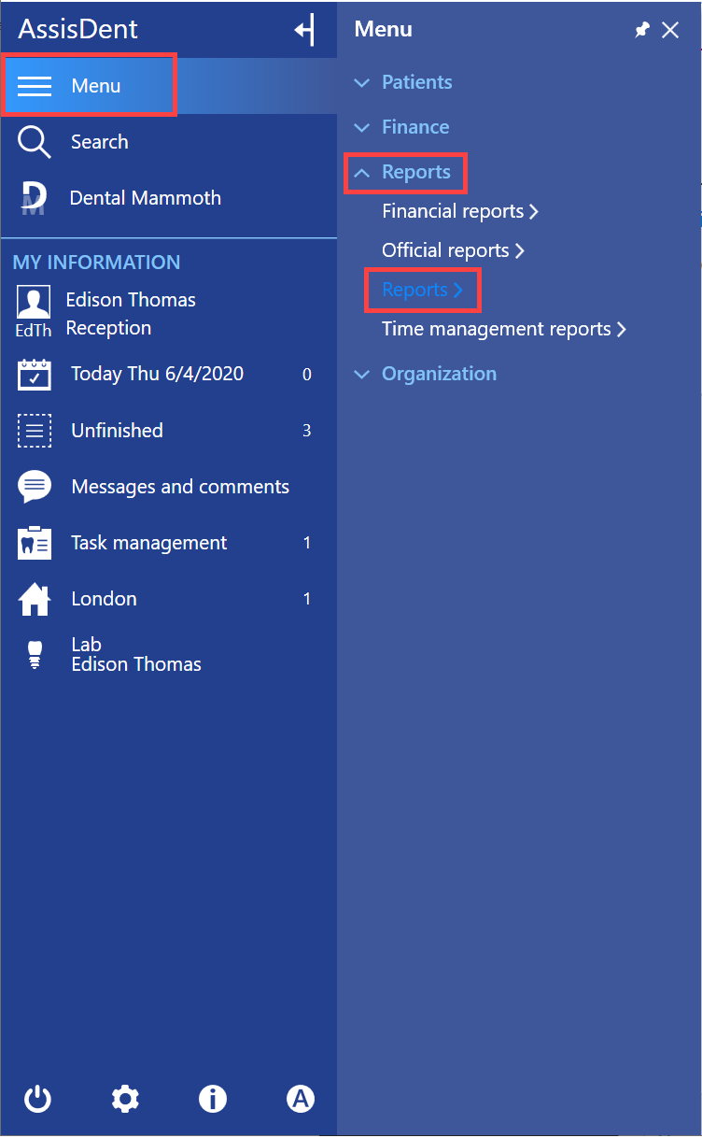702x1138 pixels.
Task: Click the London house icon
Action: pos(35,599)
